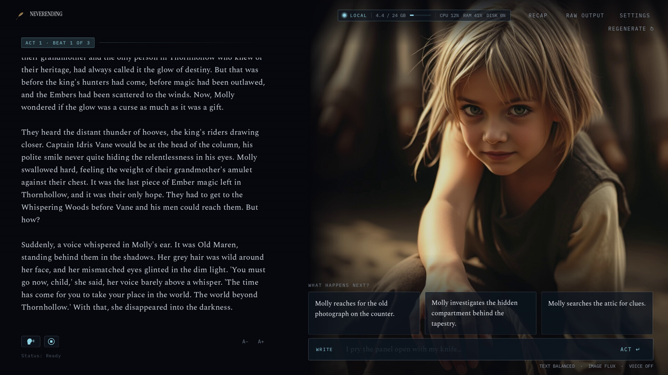Click the DISK 0% readout

(496, 16)
